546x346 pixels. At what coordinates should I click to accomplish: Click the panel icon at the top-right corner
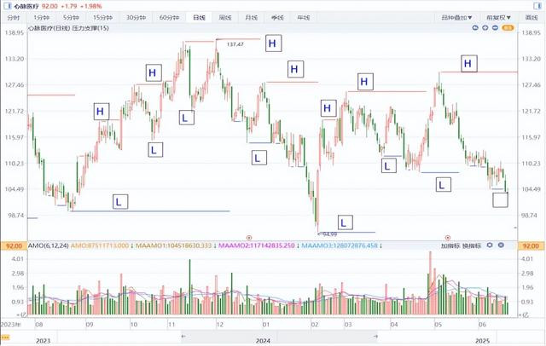(537, 6)
